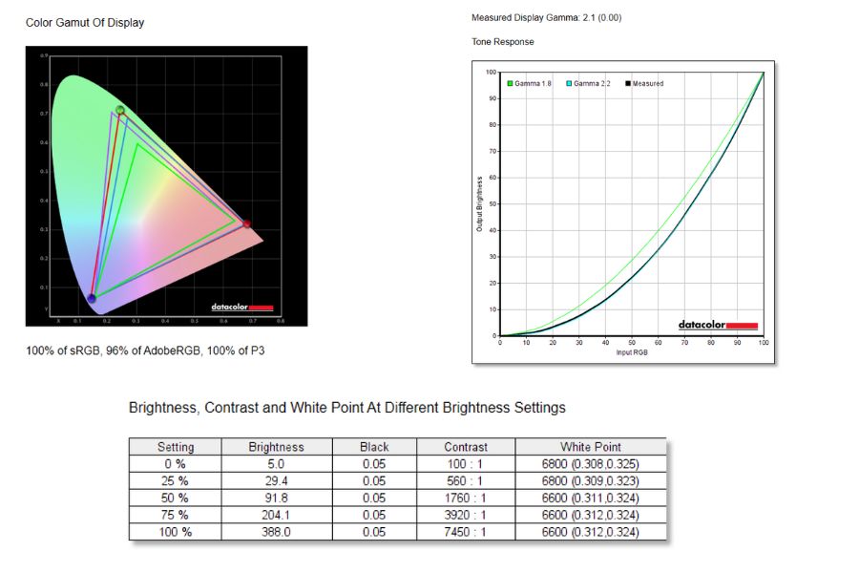Viewport: 859px width, 573px height.
Task: Click the sRGB, AdobeRGB, P3 coverage caption
Action: coord(145,350)
